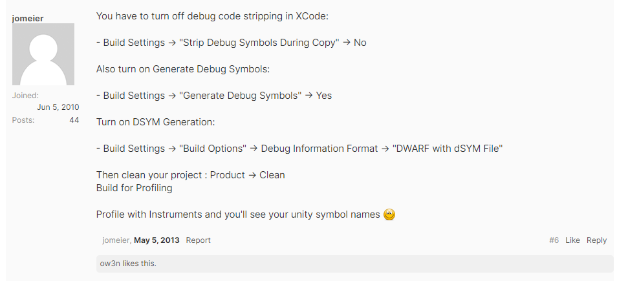Screen dimensions: 617x281
Task: Open jomeier author link beside the post date
Action: [x=116, y=240]
